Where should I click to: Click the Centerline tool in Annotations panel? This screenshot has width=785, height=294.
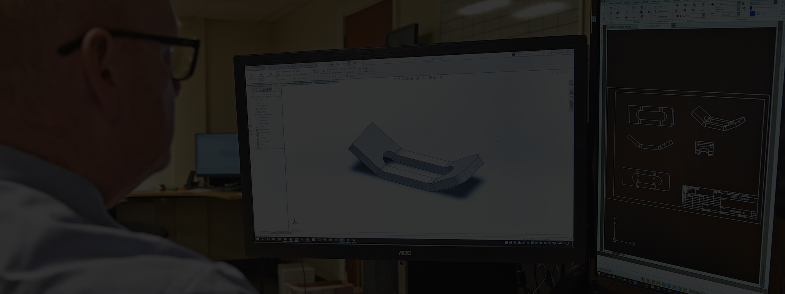tap(661, 17)
